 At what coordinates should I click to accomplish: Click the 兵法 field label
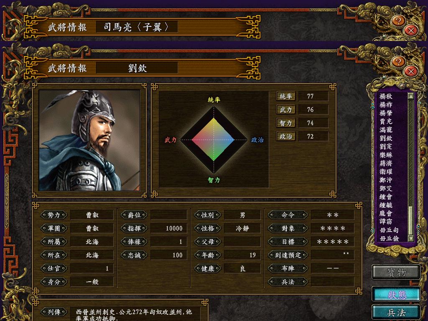point(288,282)
